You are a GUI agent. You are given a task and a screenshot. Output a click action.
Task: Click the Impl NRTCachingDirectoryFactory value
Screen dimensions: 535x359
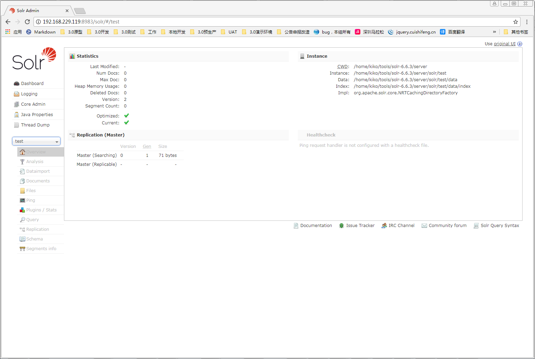(x=406, y=93)
